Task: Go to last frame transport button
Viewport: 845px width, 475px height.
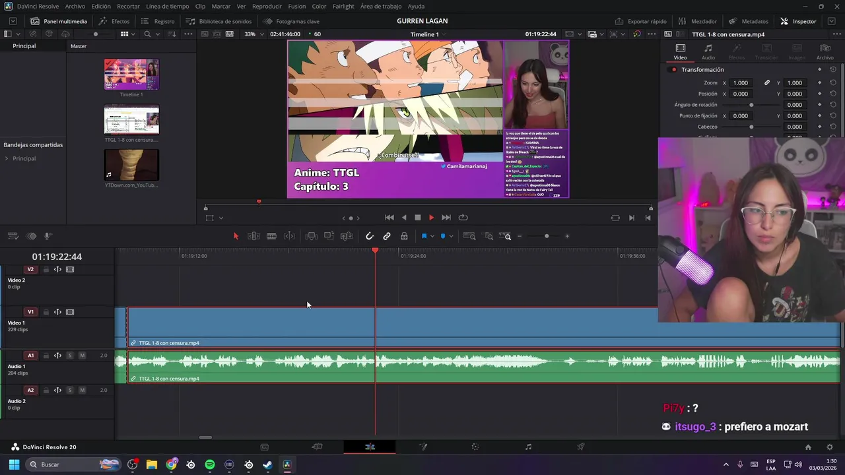Action: click(446, 218)
